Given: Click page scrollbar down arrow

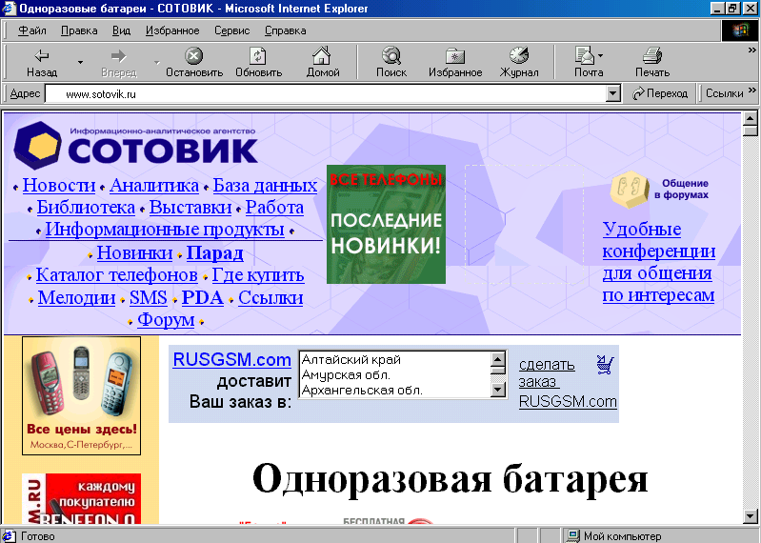Looking at the screenshot, I should 750,515.
